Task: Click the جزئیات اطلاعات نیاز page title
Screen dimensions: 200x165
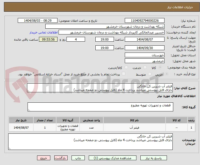Action: pyautogui.click(x=180, y=7)
